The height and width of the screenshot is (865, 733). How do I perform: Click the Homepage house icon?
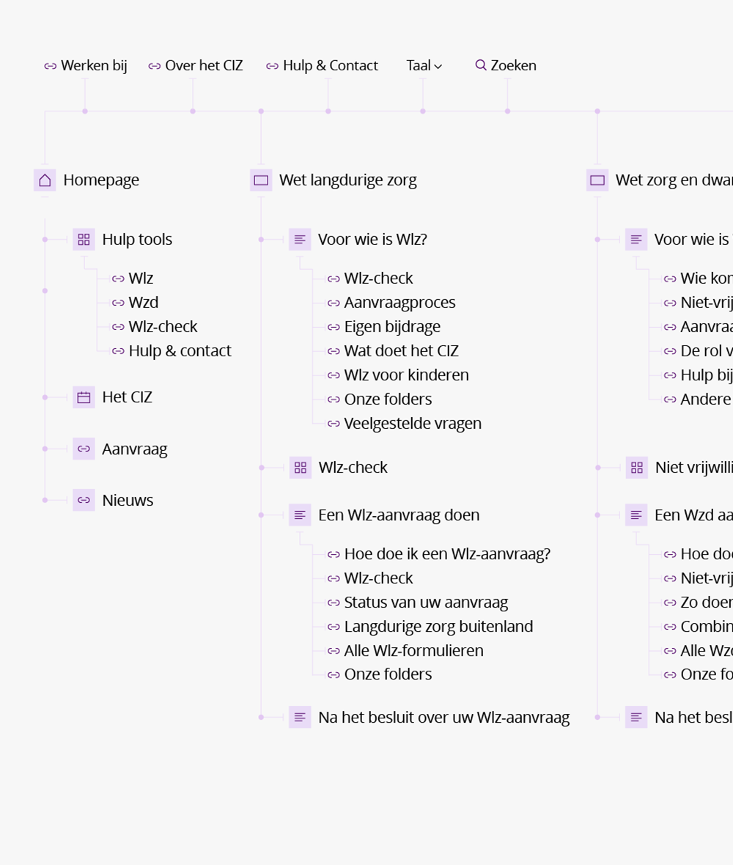click(45, 180)
